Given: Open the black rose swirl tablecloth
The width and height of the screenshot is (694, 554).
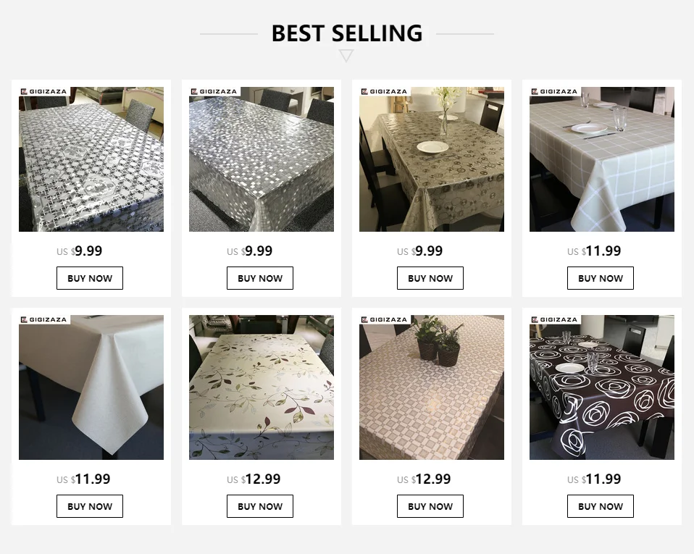Looking at the screenshot, I should tap(602, 387).
